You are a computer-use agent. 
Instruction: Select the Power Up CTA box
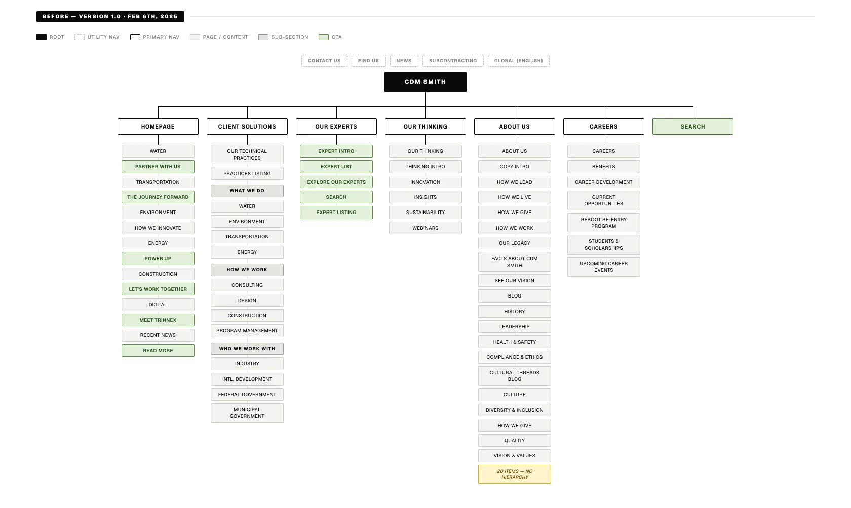pos(158,259)
